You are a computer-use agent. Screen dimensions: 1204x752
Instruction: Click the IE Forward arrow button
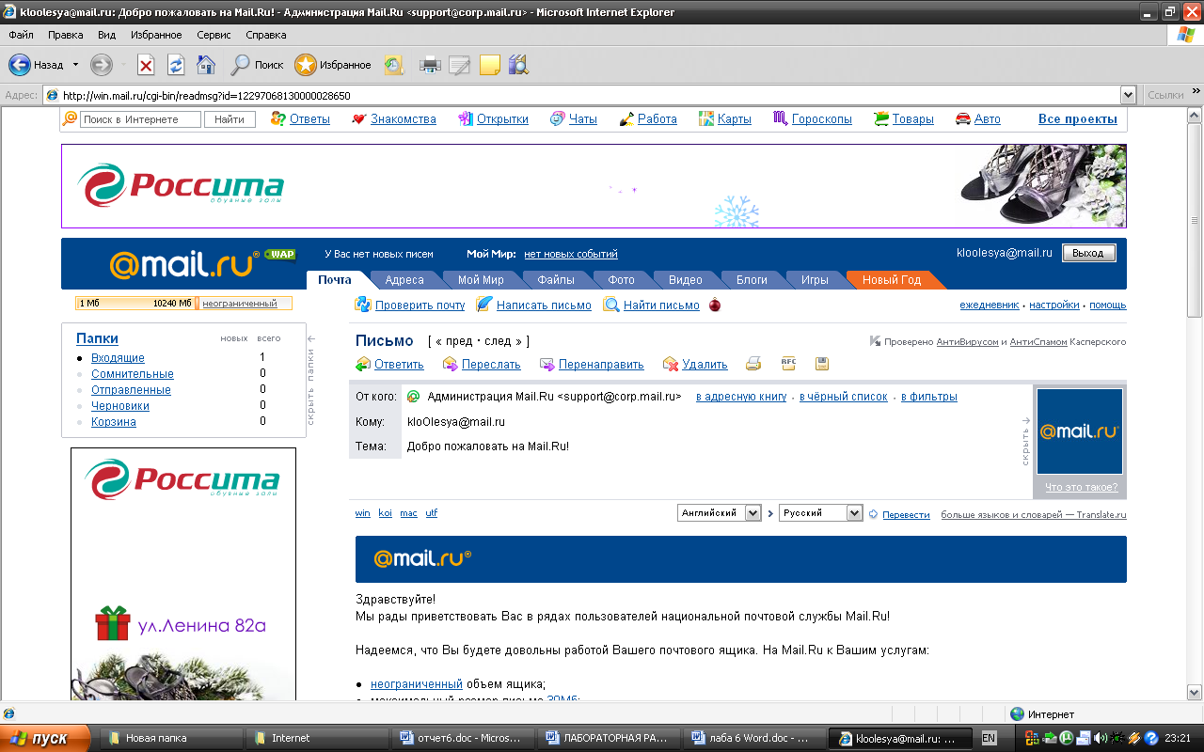(101, 65)
